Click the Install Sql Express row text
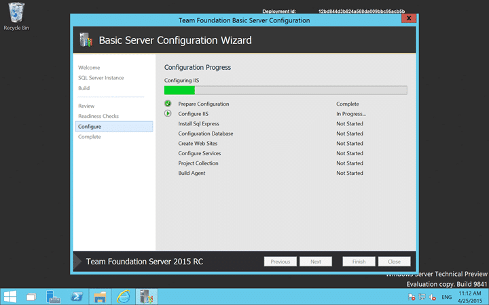The width and height of the screenshot is (489, 305). pyautogui.click(x=198, y=123)
